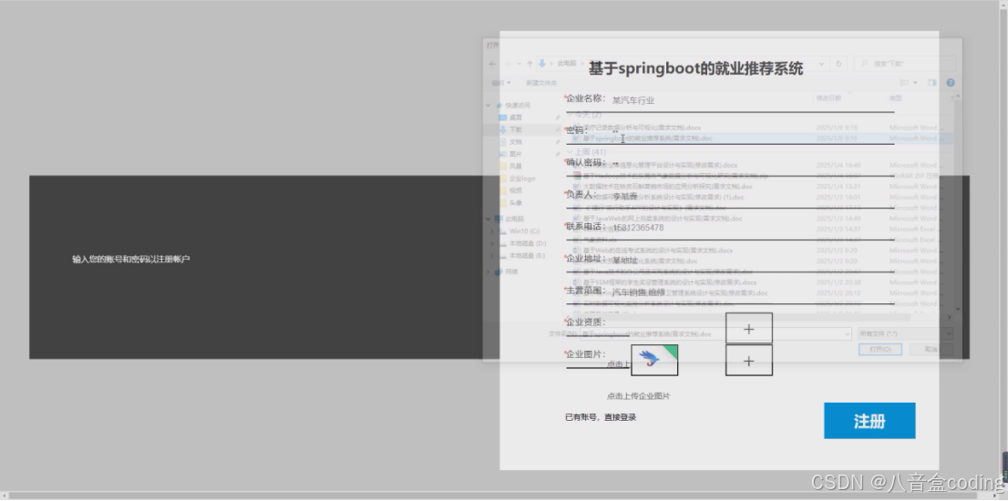Open the 组织 dropdown menu

tap(501, 83)
